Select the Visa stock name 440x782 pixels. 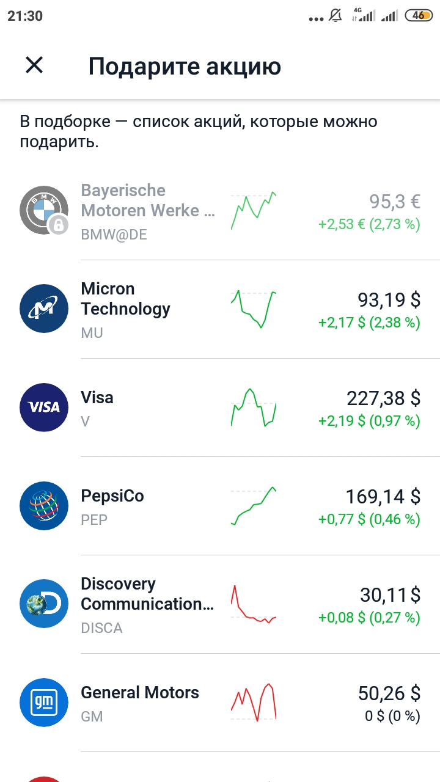[x=97, y=398]
